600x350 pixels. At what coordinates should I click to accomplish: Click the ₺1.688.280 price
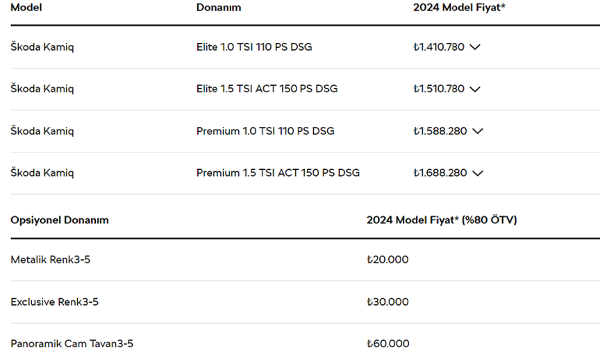pos(440,173)
